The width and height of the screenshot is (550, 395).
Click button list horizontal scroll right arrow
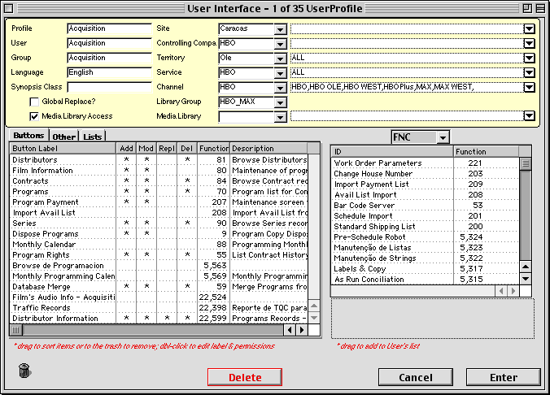point(302,330)
